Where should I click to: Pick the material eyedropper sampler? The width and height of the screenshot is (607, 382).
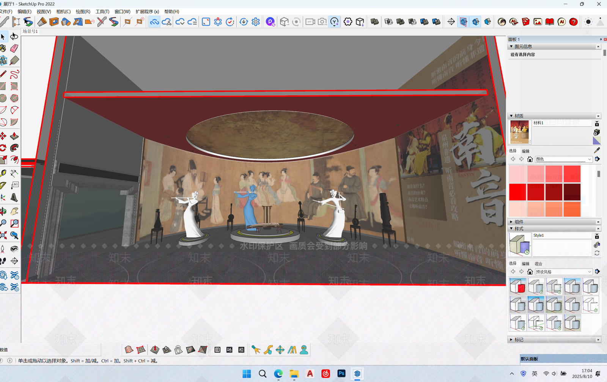pyautogui.click(x=597, y=151)
